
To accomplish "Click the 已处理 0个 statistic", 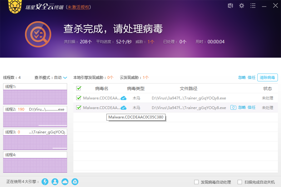I will tap(175, 42).
